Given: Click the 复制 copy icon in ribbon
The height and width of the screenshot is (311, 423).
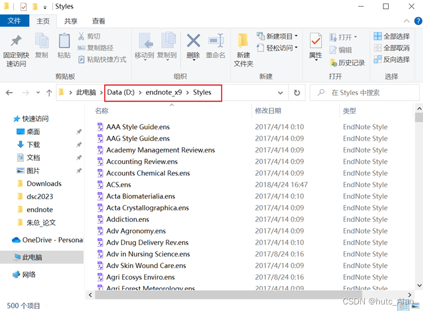Looking at the screenshot, I should tap(42, 41).
